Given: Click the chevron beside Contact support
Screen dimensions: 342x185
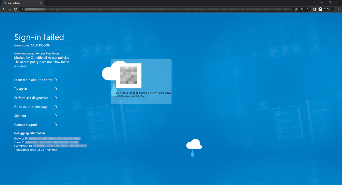Looking at the screenshot, I should click(56, 125).
